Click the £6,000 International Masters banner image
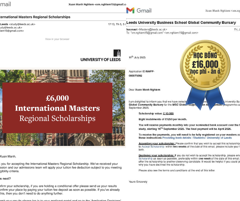 (63, 108)
